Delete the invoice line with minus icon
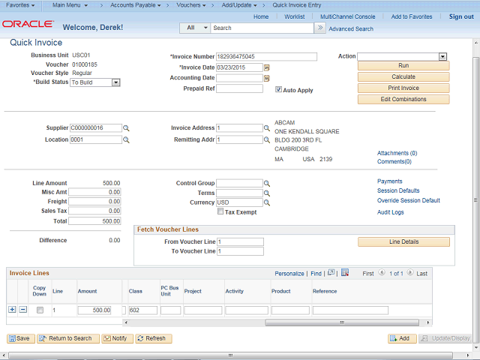 22,310
